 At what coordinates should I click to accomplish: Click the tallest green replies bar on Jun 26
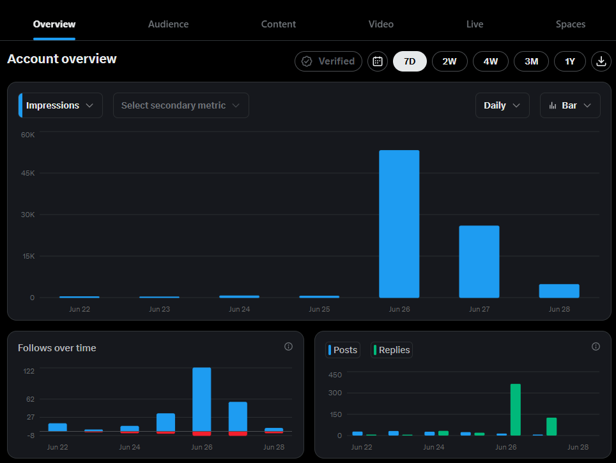tap(516, 409)
